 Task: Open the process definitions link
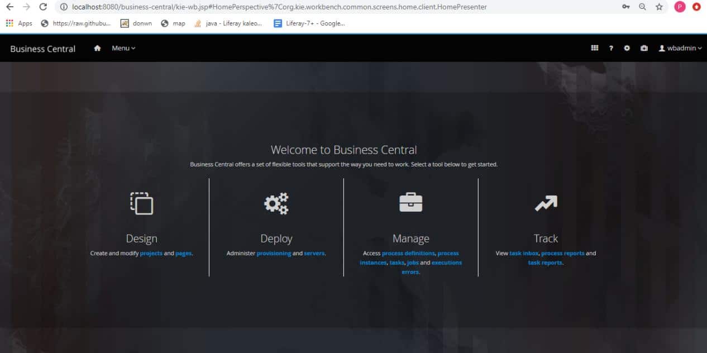click(409, 253)
